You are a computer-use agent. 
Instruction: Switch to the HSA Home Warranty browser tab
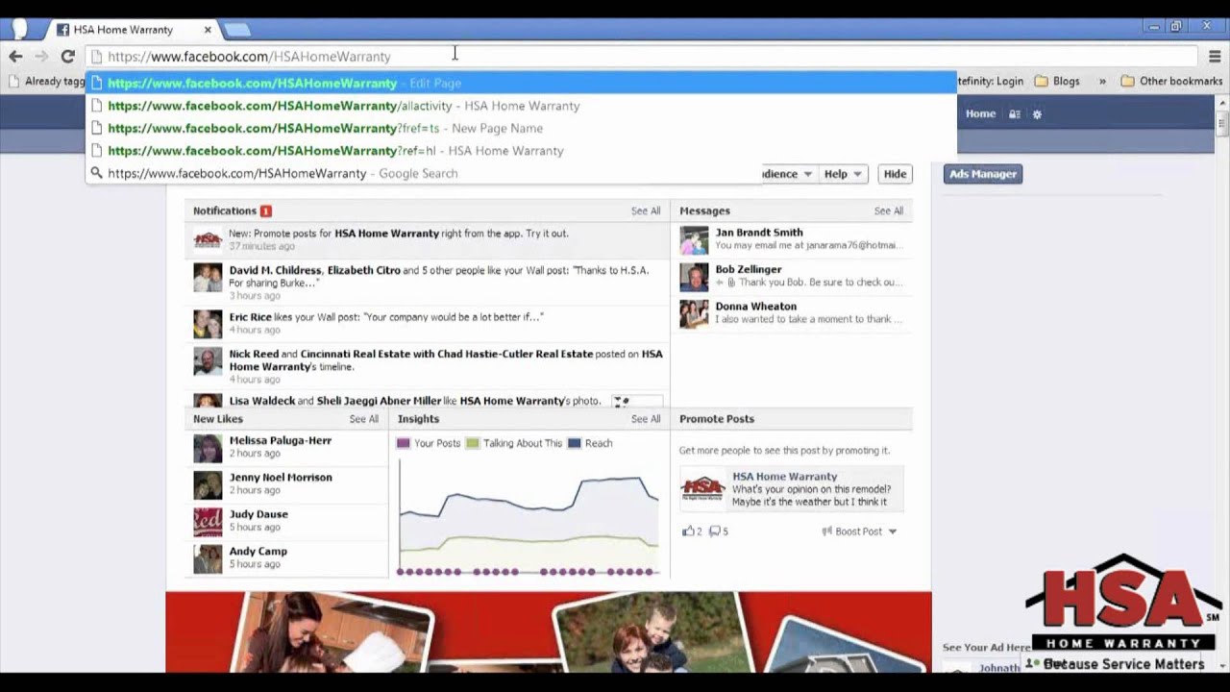(135, 30)
